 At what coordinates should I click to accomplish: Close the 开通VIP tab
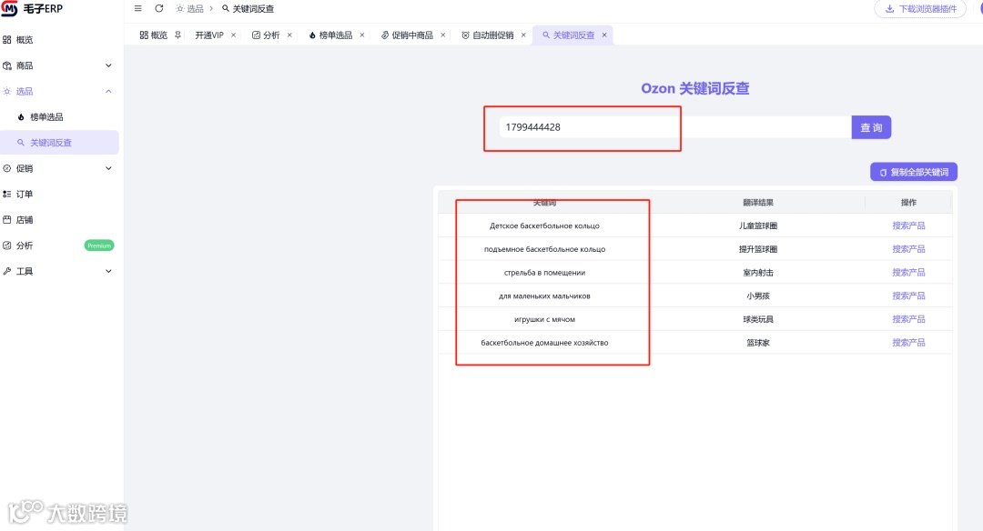coord(233,35)
